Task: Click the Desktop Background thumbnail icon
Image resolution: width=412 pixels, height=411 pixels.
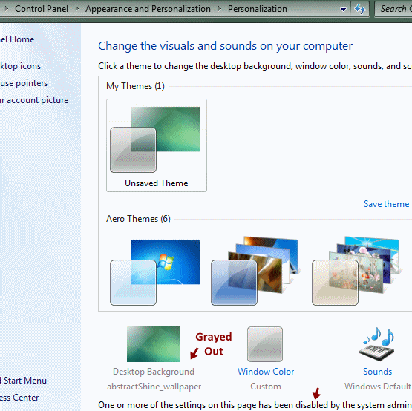Action: tap(154, 344)
